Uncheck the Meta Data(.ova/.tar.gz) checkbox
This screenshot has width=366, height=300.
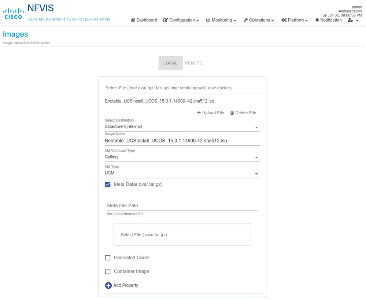pos(108,185)
